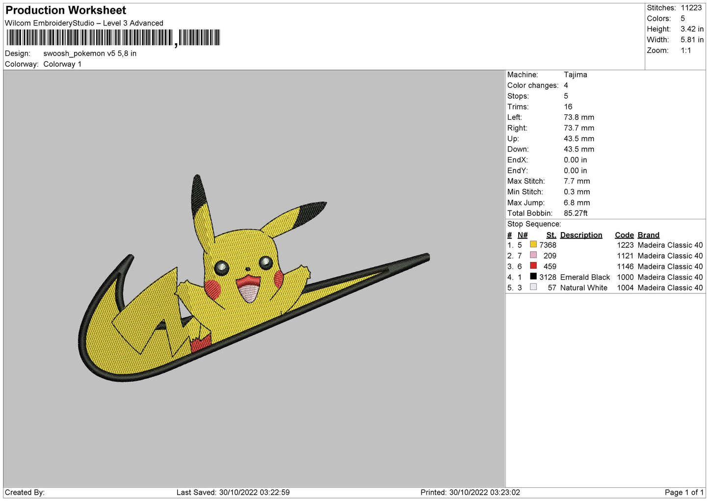Click the red thread color swatch
709x501 pixels.
(x=533, y=266)
